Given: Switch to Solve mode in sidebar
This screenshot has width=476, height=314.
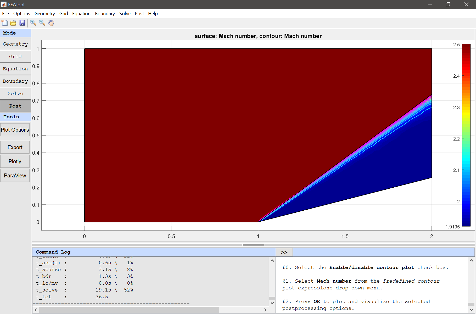Looking at the screenshot, I should pyautogui.click(x=15, y=93).
